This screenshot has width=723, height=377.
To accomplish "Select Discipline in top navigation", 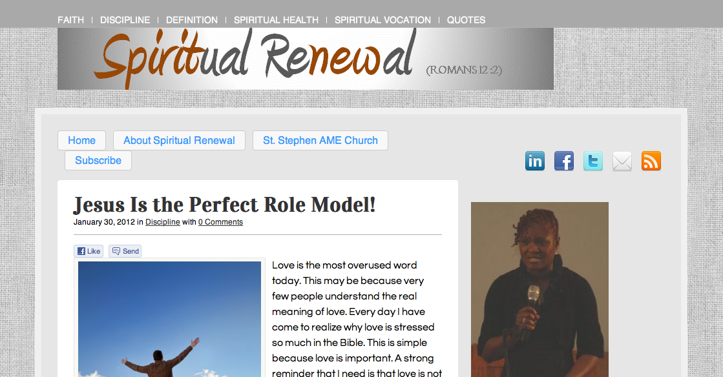I will coord(125,20).
